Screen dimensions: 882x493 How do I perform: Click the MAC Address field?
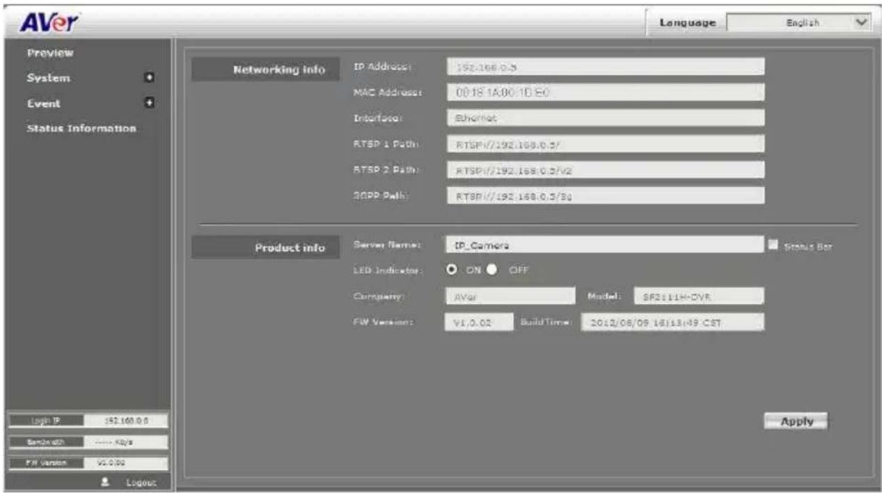tap(604, 92)
